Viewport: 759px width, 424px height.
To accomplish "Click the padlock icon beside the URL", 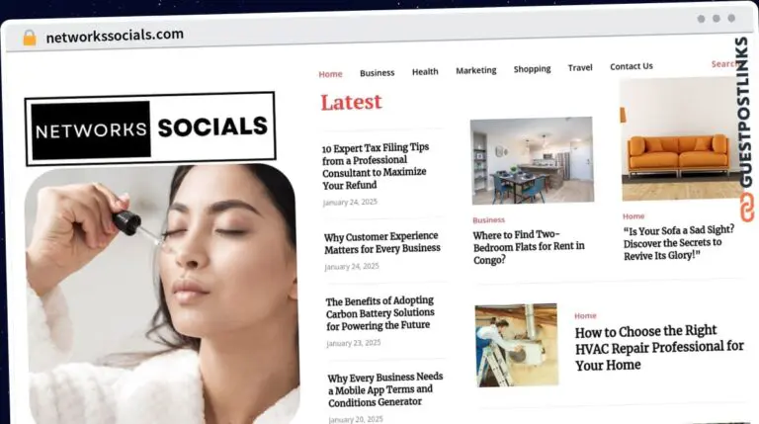I will coord(30,38).
